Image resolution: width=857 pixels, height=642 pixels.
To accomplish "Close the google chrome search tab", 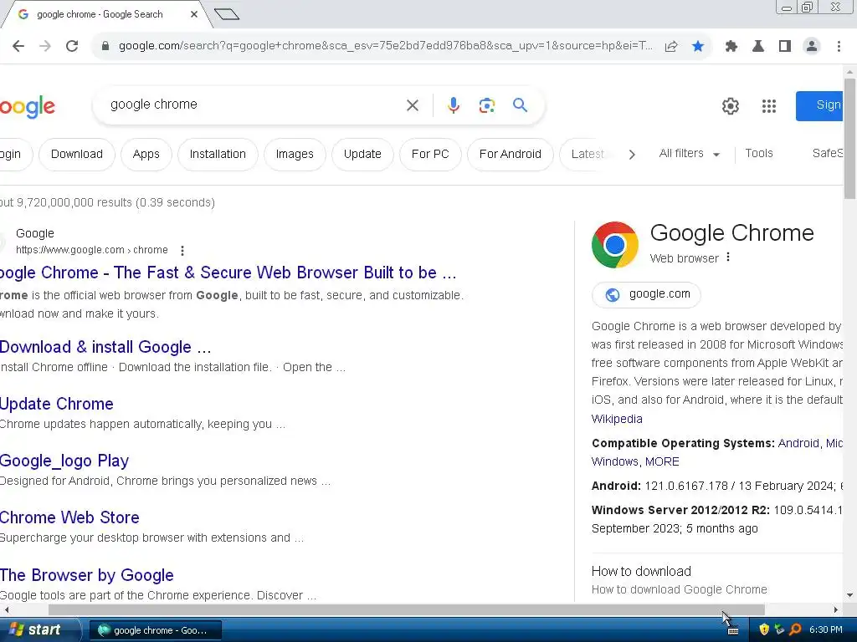I will coord(194,14).
